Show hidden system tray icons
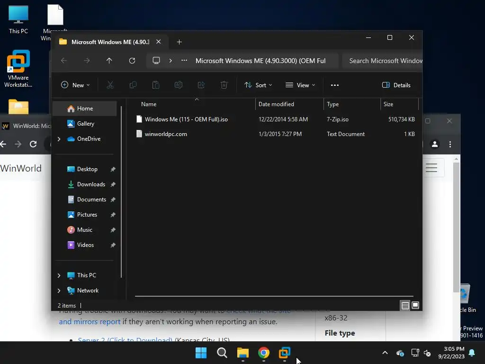 385,353
